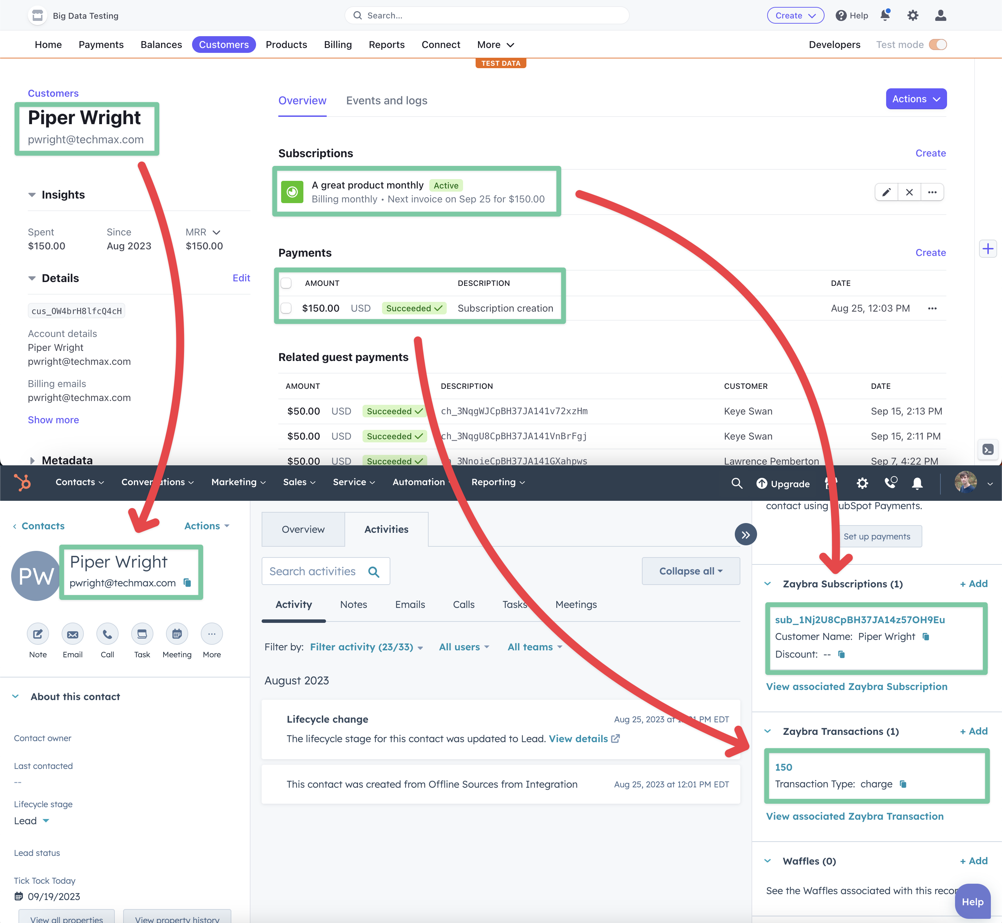This screenshot has width=1002, height=923.
Task: Expand the MRR dropdown
Action: coord(216,232)
